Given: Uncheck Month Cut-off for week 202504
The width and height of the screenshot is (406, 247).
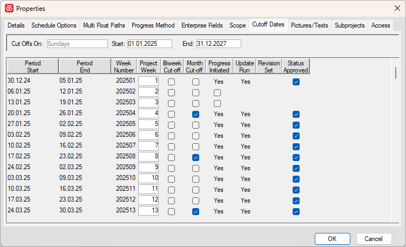Looking at the screenshot, I should click(x=195, y=114).
